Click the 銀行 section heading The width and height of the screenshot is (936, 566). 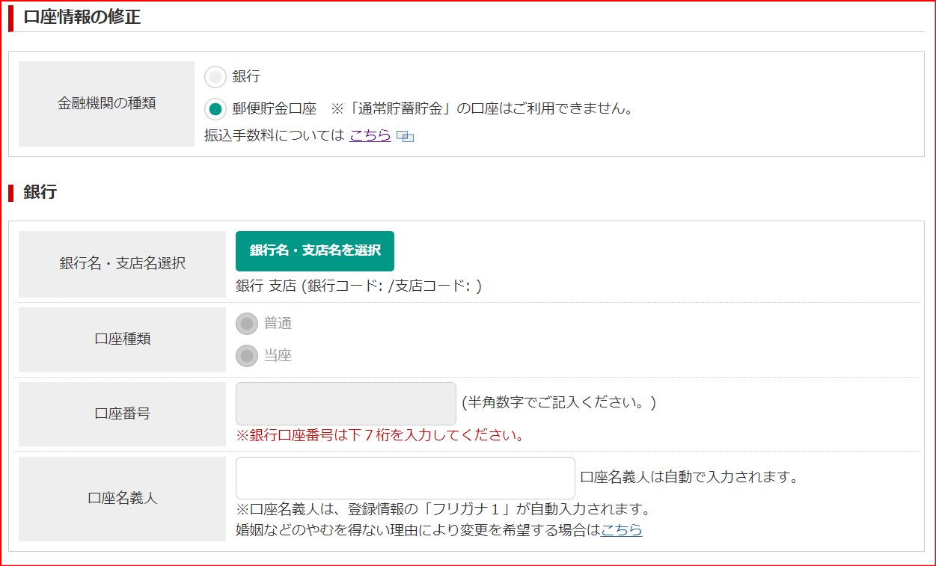[40, 192]
